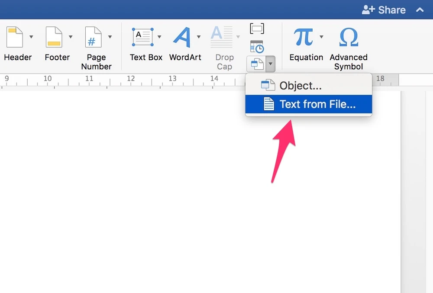
Task: Open WordArt styles via the A icon
Action: 182,37
